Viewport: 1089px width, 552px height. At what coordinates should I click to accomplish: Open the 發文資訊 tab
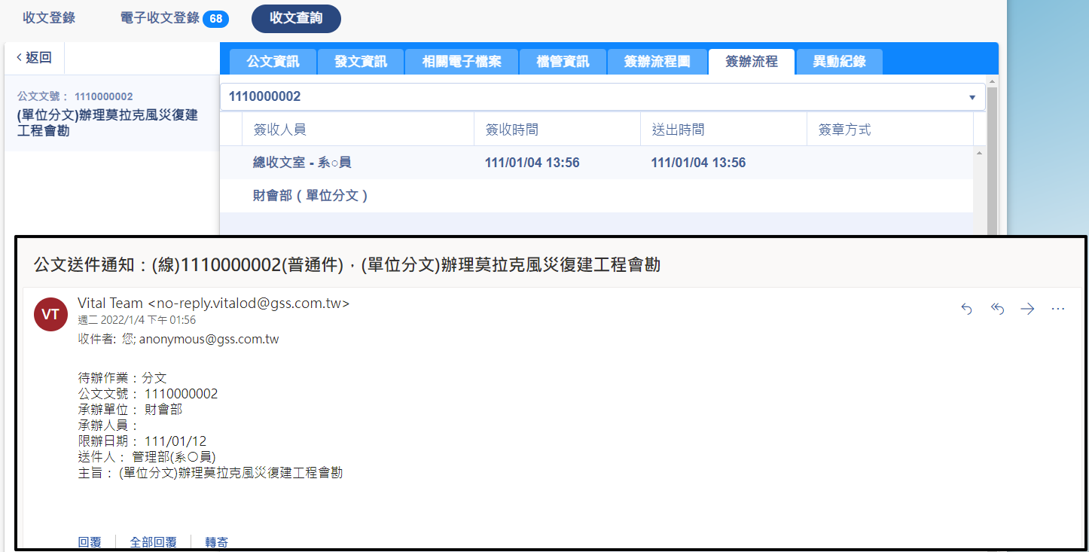click(361, 62)
